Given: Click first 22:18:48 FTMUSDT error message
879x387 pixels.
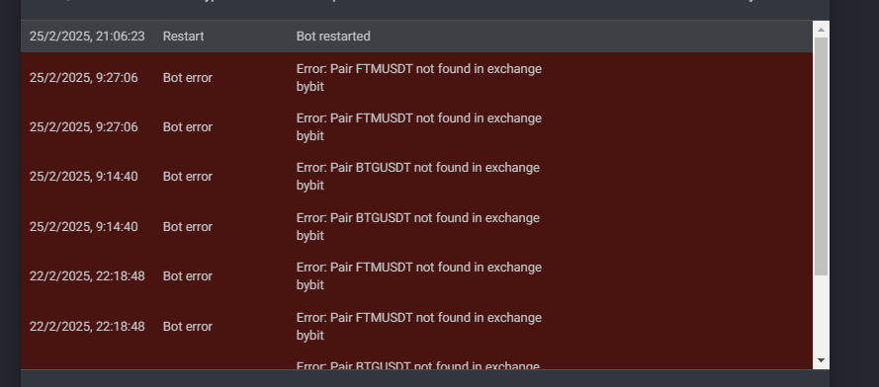Looking at the screenshot, I should (419, 276).
